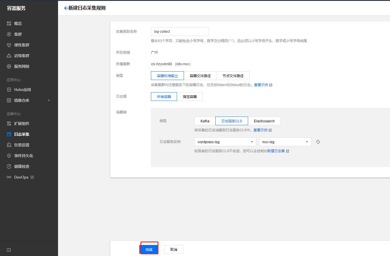Viewport: 390px width, 256px height.
Task: Click the 健康检查 icon
Action: click(x=9, y=166)
